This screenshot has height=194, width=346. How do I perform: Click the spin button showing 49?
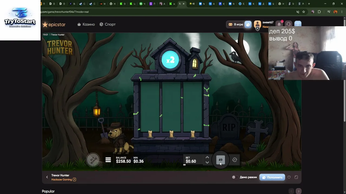pos(221,160)
